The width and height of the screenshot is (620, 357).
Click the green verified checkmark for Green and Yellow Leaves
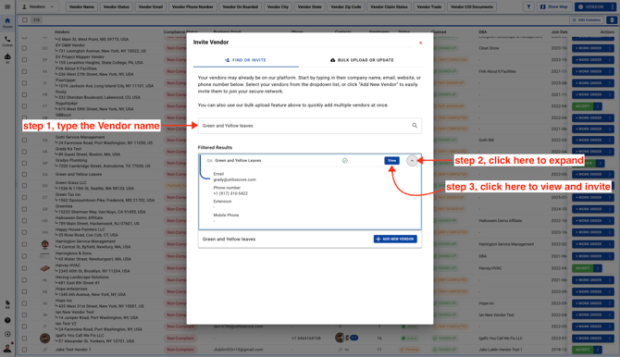coord(345,161)
